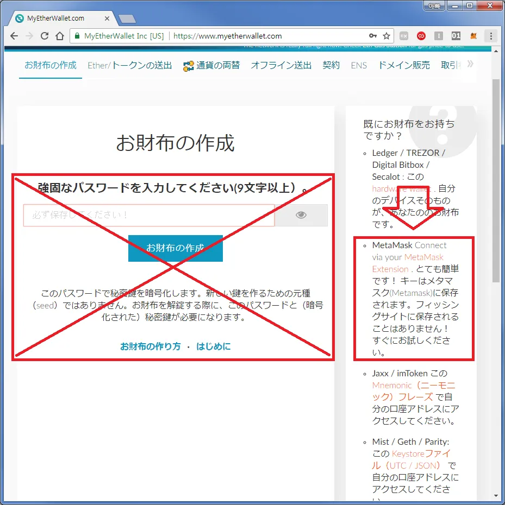Open the 契約 tab

[x=331, y=65]
